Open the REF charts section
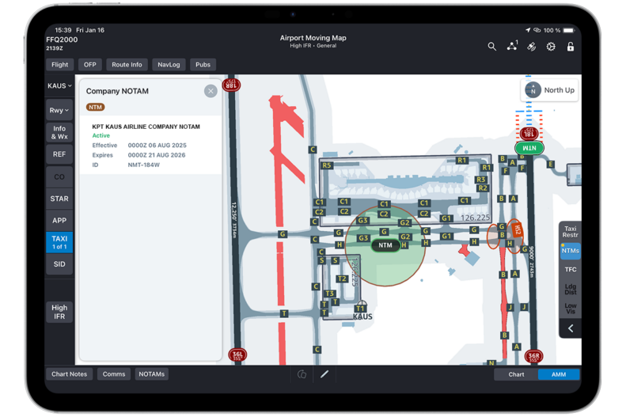 pyautogui.click(x=59, y=154)
